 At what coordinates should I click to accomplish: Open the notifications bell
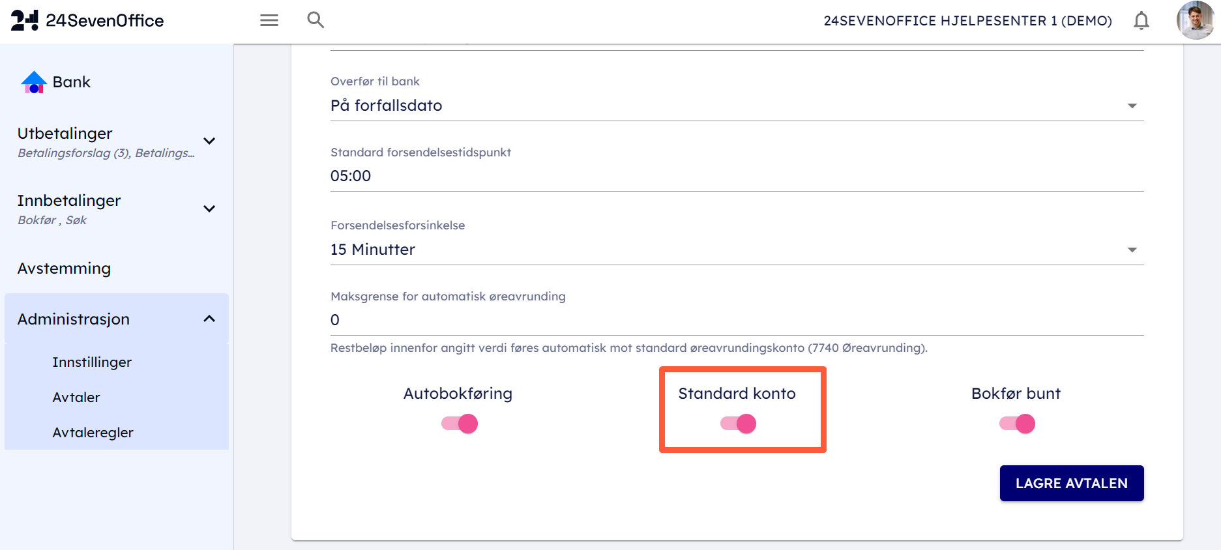1141,21
